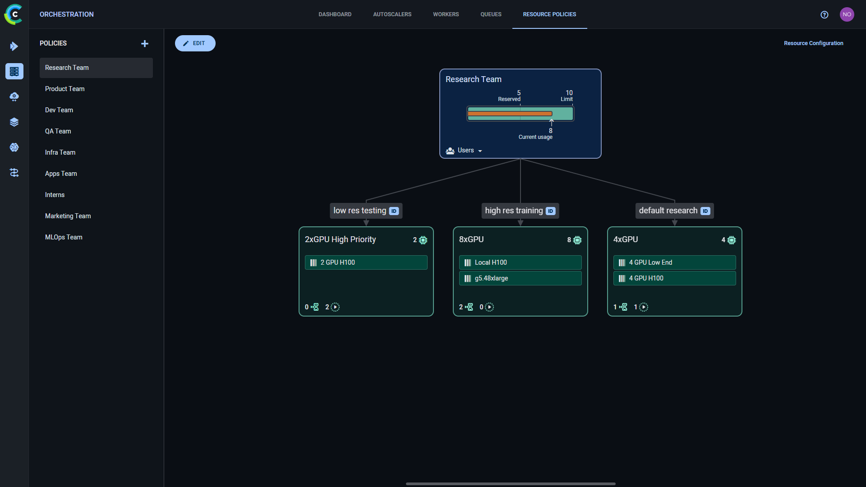Click the 2xGPU High Priority card title
The image size is (866, 487).
click(x=340, y=239)
